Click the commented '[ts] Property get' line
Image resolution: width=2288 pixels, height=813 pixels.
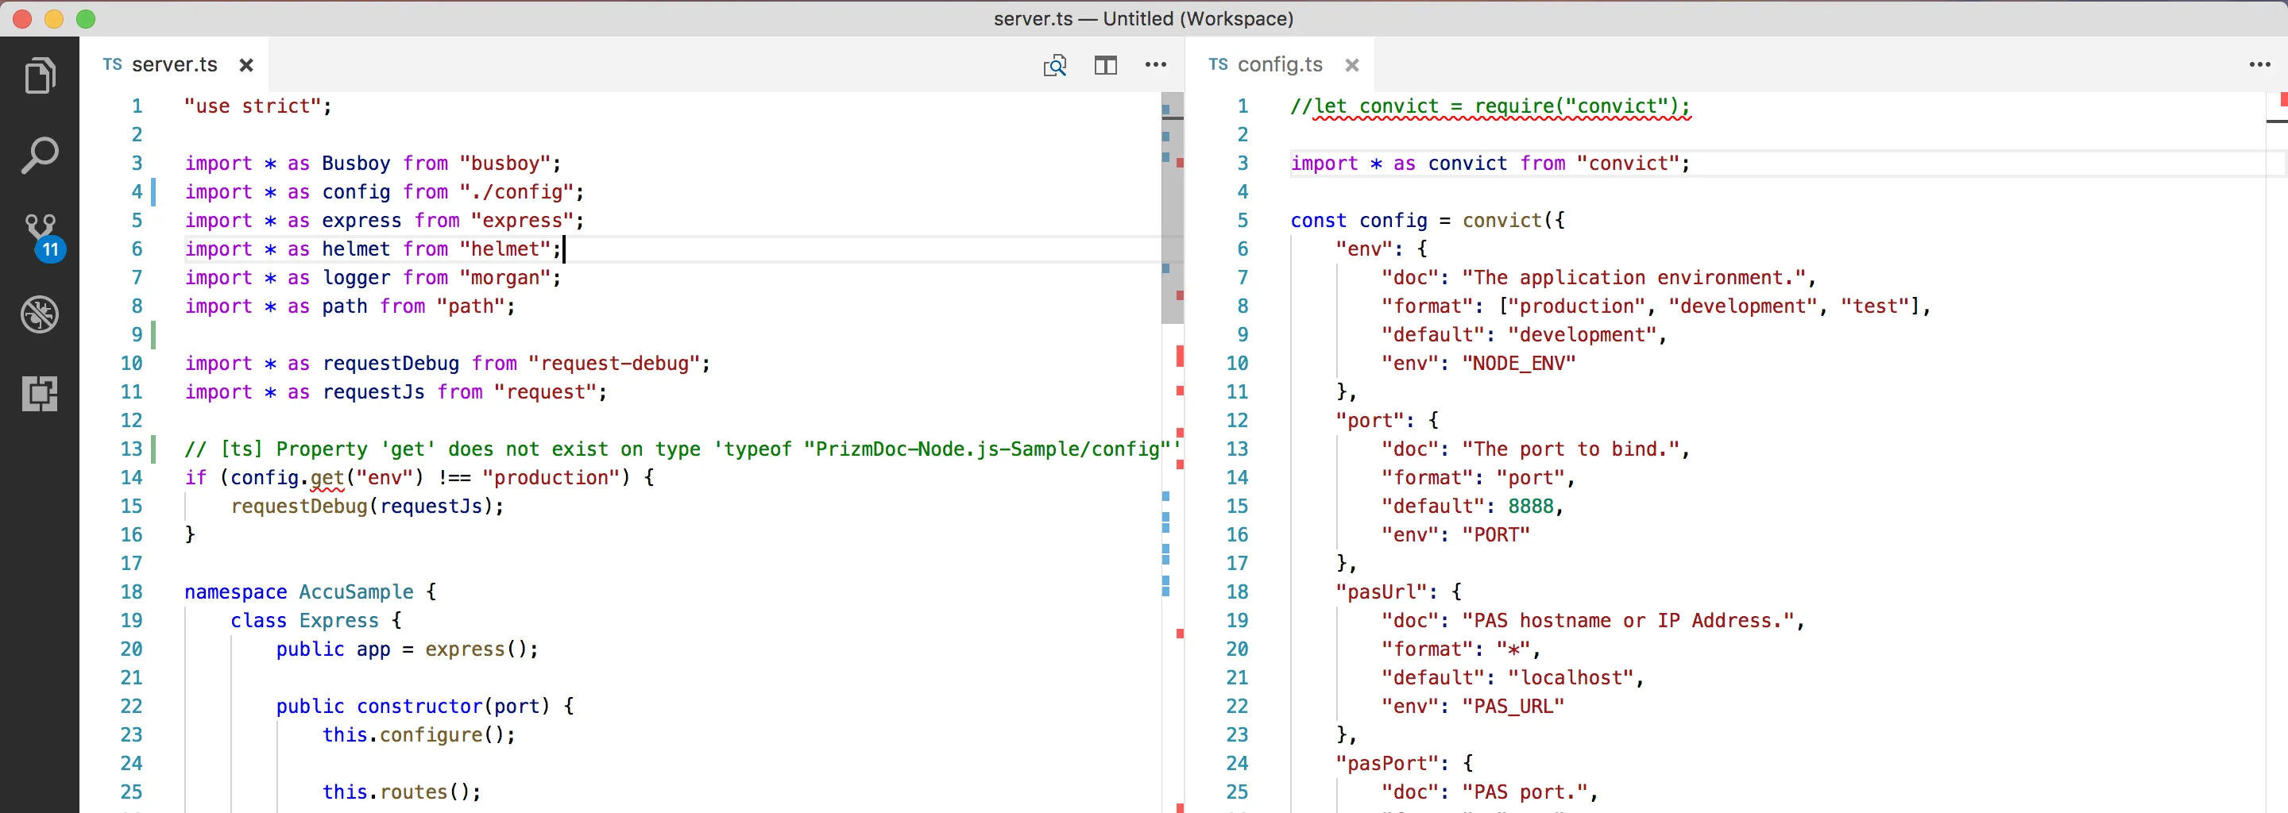point(682,449)
